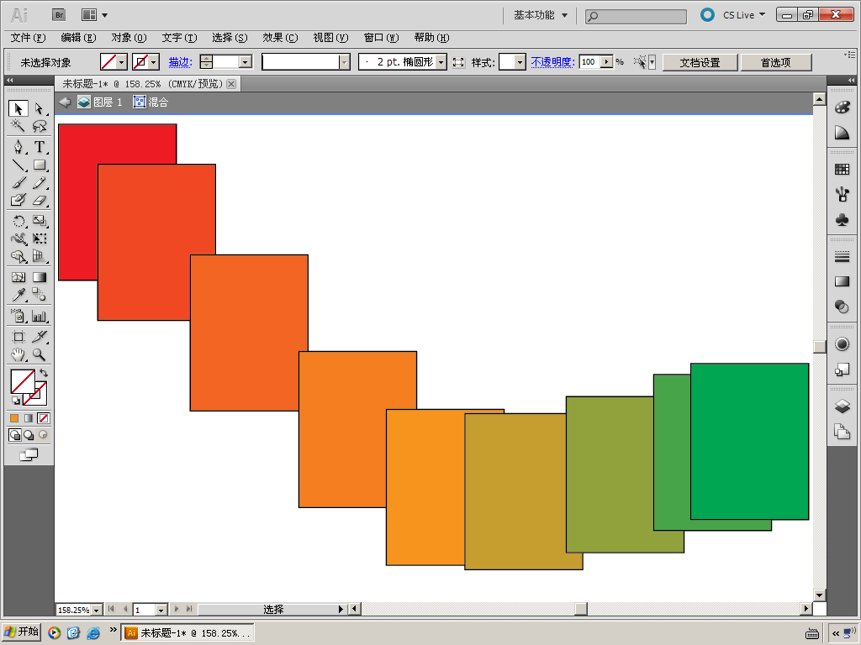Select the Symbol Sprayer tool

coord(18,316)
